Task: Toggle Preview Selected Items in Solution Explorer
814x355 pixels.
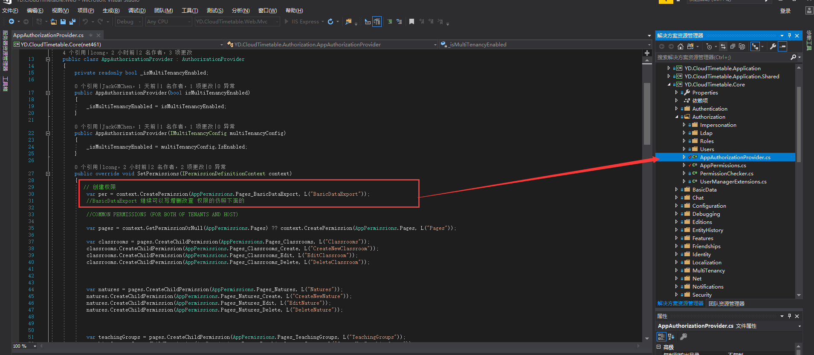Action: [782, 46]
